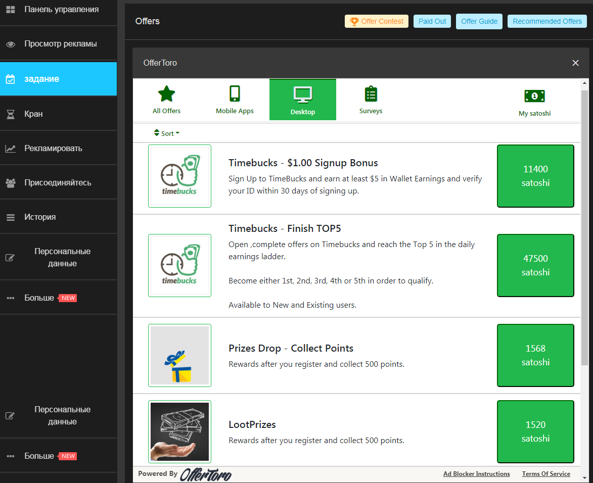Click title "Timebucks - $1.00 Signup Bonus"
593x483 pixels.
[303, 163]
